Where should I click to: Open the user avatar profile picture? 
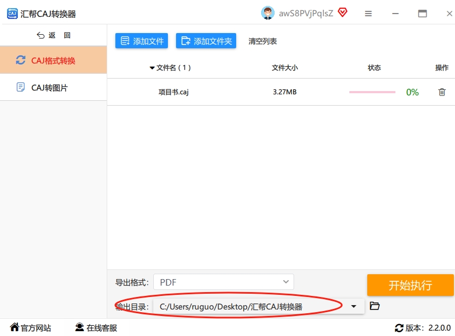point(268,13)
